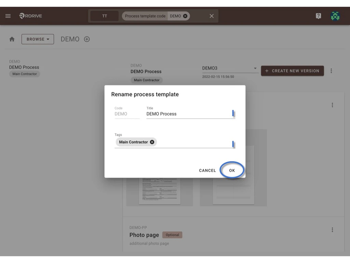Click the plus icon beside the DEMO title
The height and width of the screenshot is (263, 350).
(86, 39)
